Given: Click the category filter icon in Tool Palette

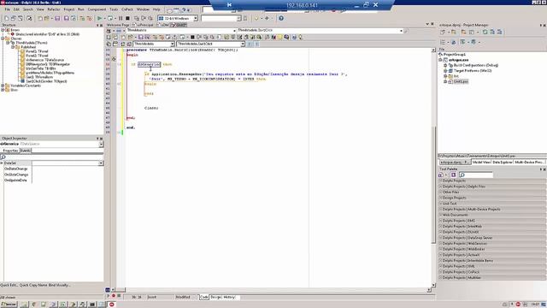Looking at the screenshot, I should click(453, 175).
